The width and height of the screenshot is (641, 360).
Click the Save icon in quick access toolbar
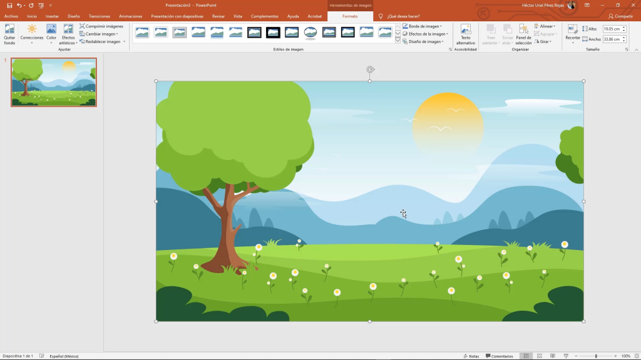(x=9, y=5)
